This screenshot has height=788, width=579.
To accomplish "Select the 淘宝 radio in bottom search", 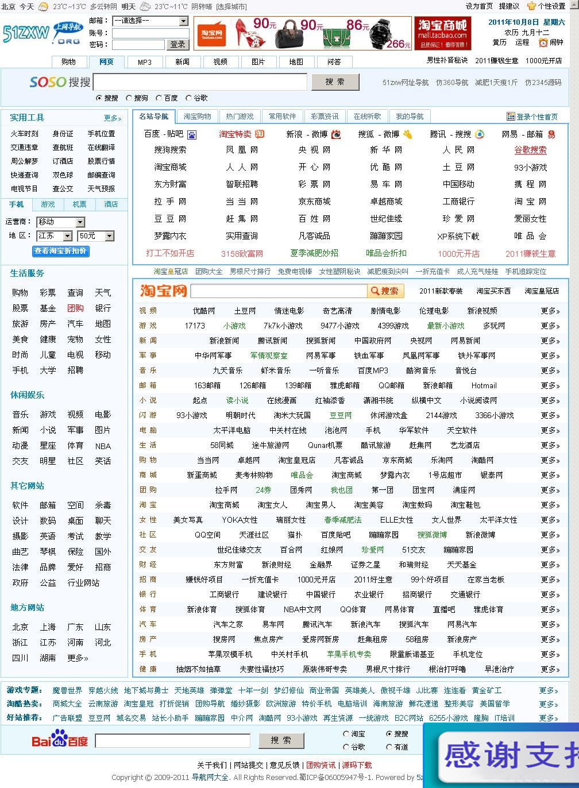I will (346, 733).
